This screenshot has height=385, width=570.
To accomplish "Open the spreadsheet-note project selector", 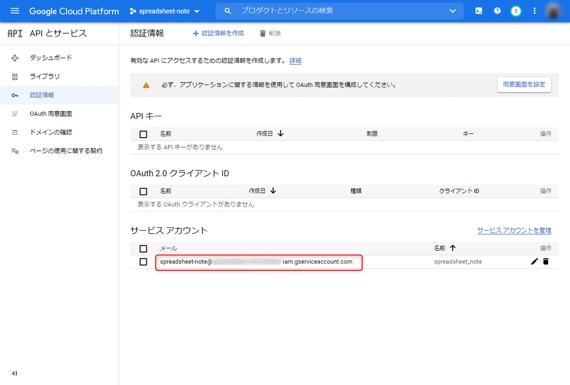I will 165,11.
